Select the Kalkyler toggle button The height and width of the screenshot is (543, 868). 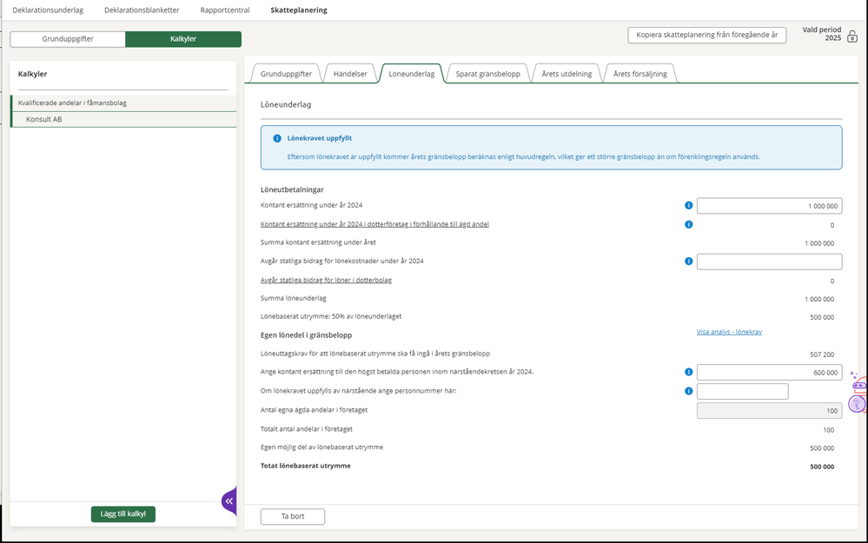tap(183, 39)
